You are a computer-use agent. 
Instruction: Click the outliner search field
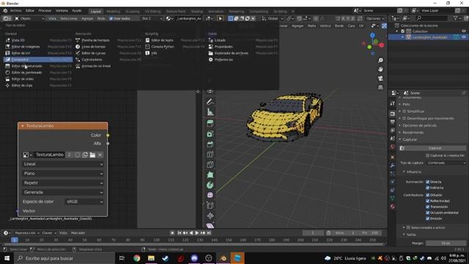[432, 18]
